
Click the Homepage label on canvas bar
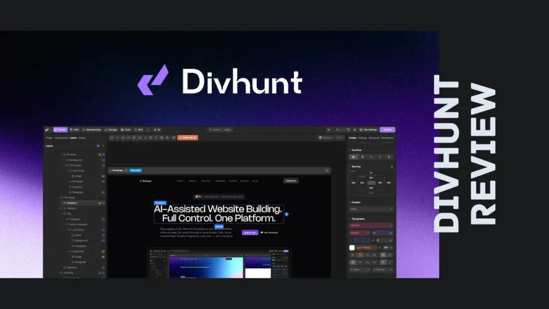tap(117, 170)
